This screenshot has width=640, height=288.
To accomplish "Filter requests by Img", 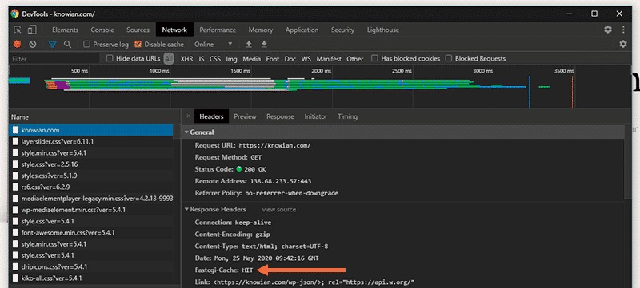I will (x=231, y=59).
